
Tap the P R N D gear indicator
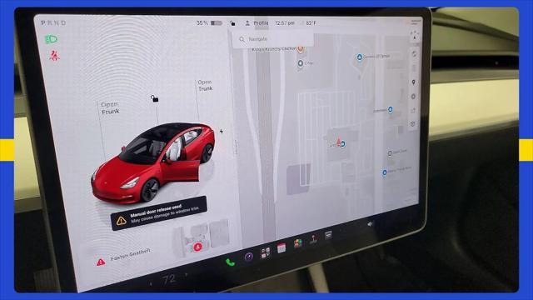53,22
